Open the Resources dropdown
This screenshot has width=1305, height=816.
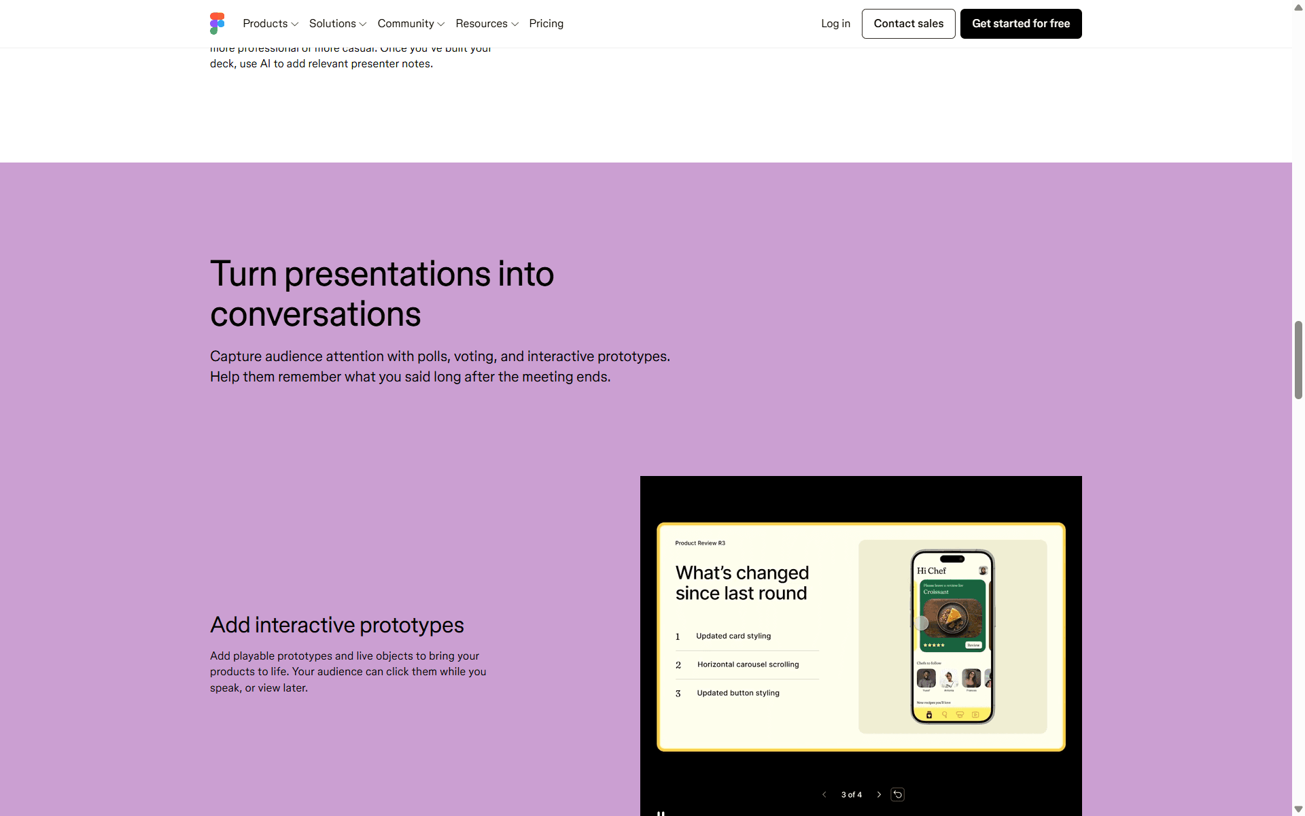point(487,24)
